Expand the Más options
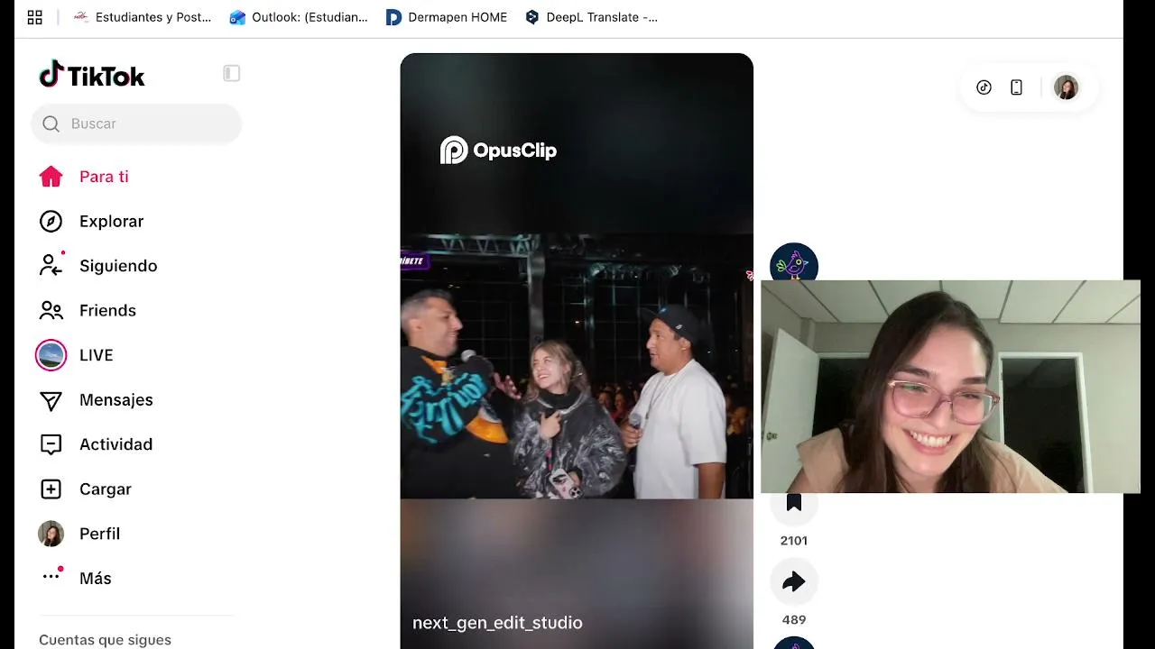Viewport: 1155px width, 649px height. point(76,578)
